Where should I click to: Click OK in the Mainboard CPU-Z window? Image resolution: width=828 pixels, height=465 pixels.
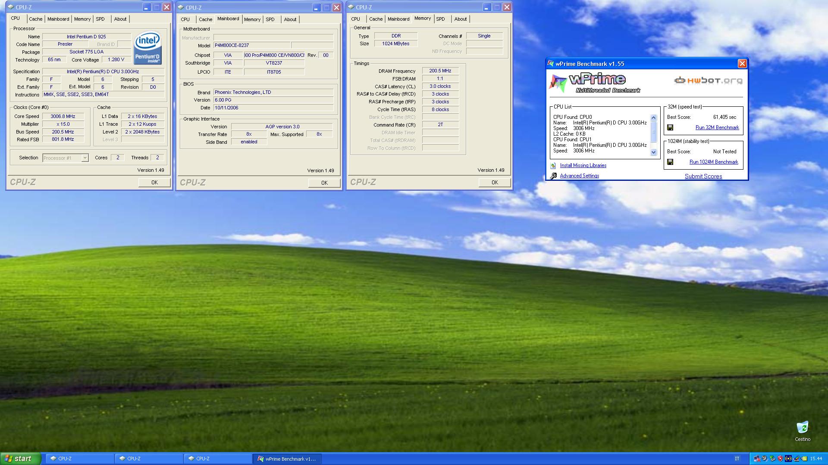(x=324, y=183)
